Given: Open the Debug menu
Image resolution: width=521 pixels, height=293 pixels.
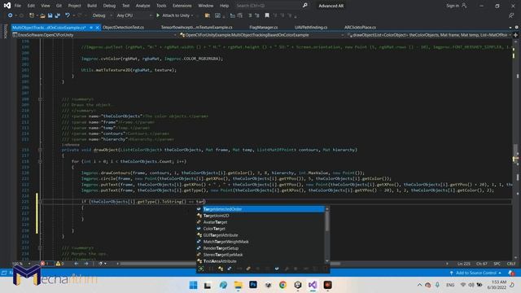Looking at the screenshot, I should click(109, 6).
